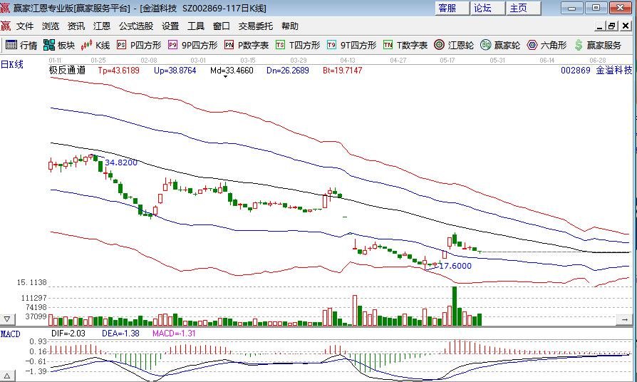This screenshot has width=637, height=382.
Task: Open 赢家服务 from the toolbar
Action: pyautogui.click(x=598, y=45)
